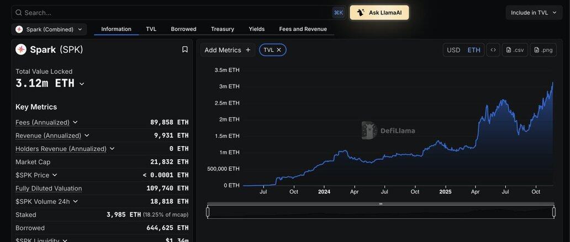Open the Fees and Revenue tab
The height and width of the screenshot is (242, 570).
point(303,29)
